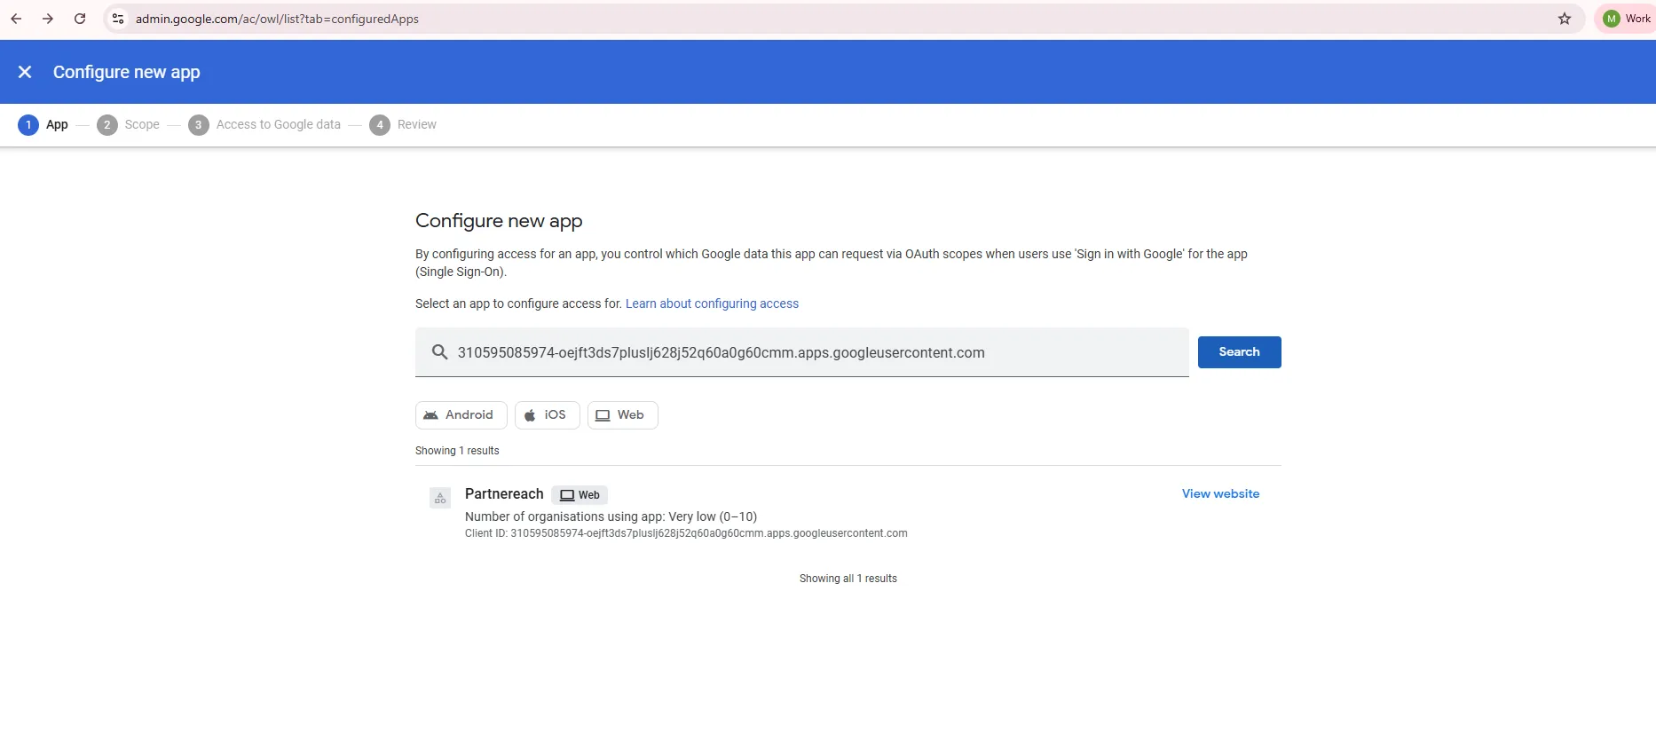This screenshot has height=733, width=1656.
Task: Click the 'Configure new app' page heading
Action: click(x=499, y=221)
